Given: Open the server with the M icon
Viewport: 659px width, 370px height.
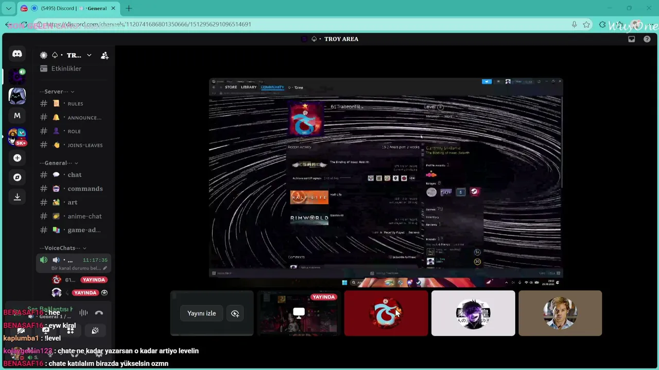Looking at the screenshot, I should (x=17, y=116).
